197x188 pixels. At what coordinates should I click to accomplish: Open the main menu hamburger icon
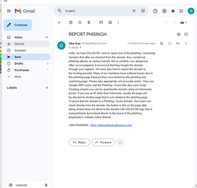coord(9,11)
